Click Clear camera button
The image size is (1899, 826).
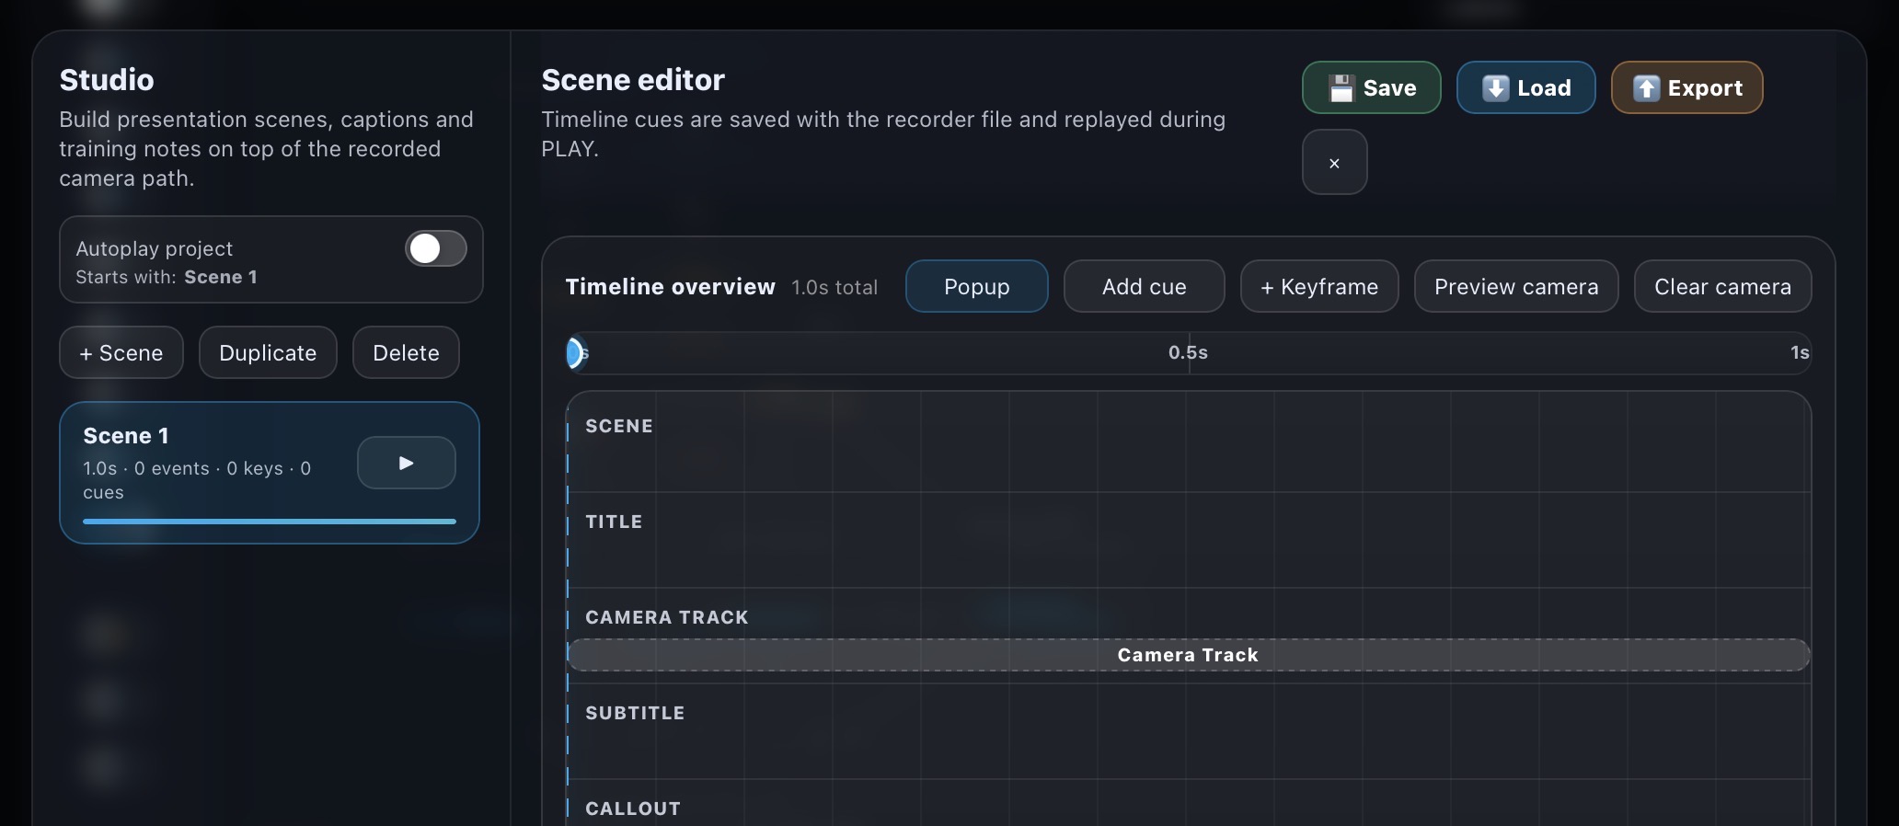pos(1722,286)
